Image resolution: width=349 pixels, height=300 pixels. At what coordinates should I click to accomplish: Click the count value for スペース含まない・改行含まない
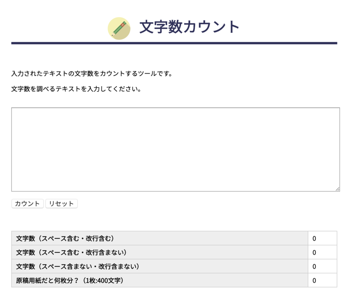coord(314,266)
